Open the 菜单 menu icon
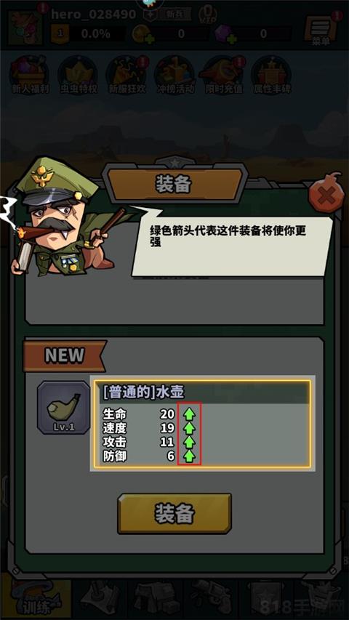The height and width of the screenshot is (620, 349). (x=321, y=28)
